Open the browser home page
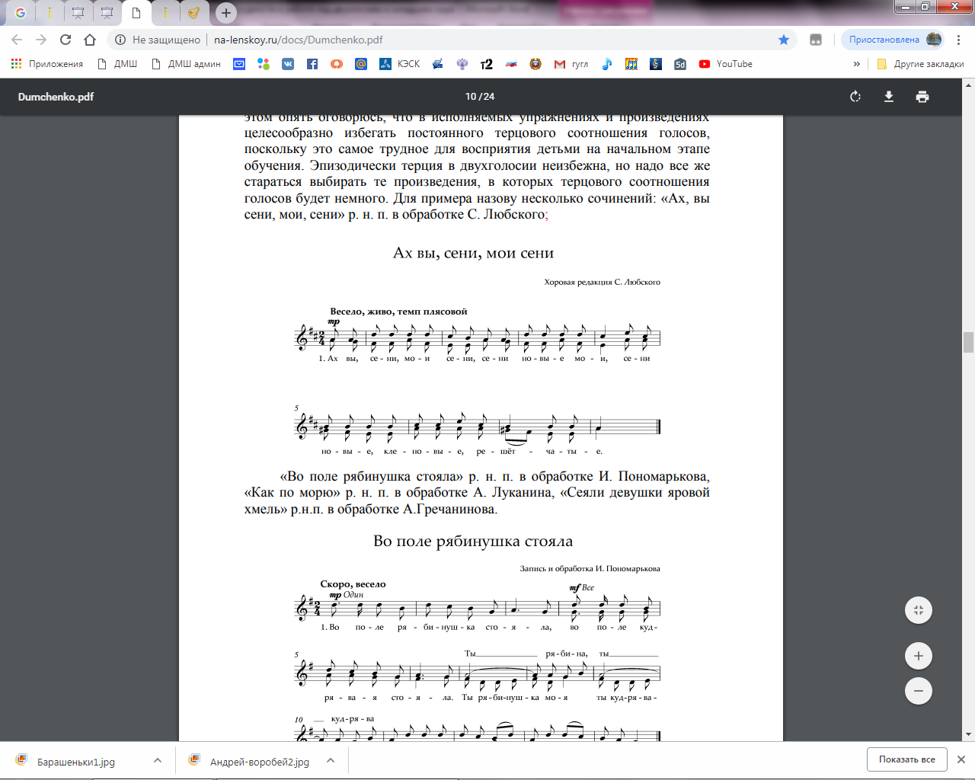This screenshot has height=780, width=975. [x=90, y=40]
